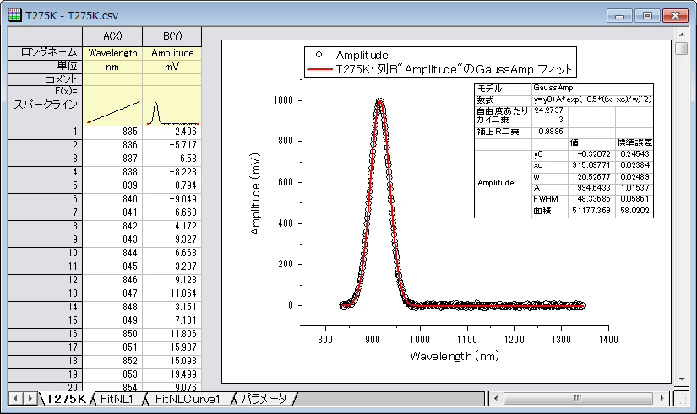This screenshot has height=414, width=697.
Task: Click the workbook icon in title bar
Action: 14,15
